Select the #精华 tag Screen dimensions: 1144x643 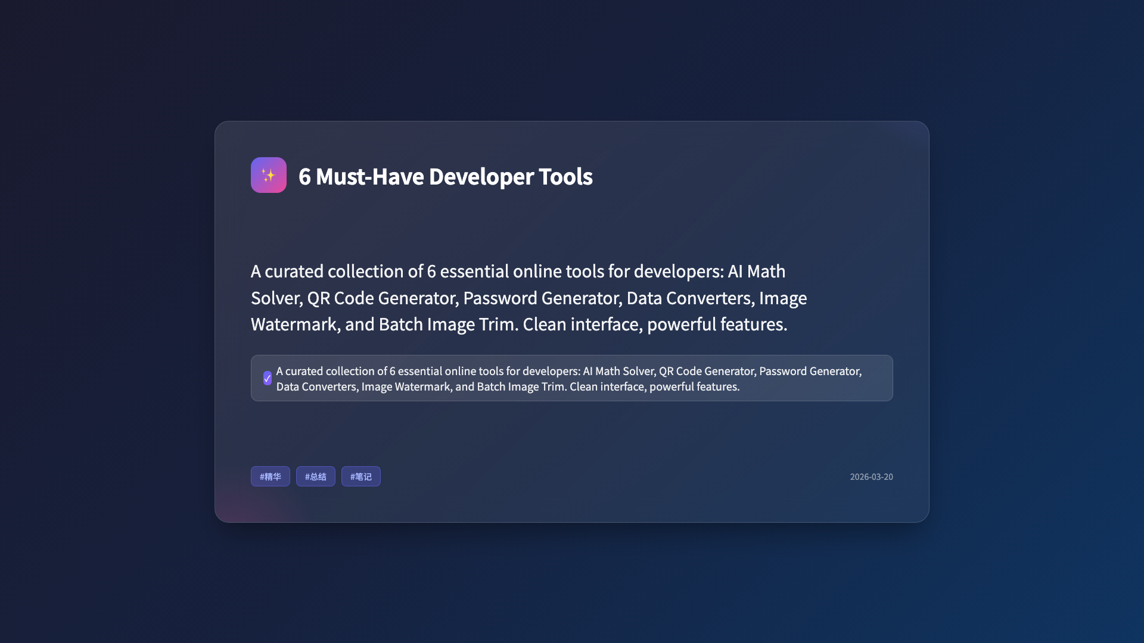pyautogui.click(x=271, y=476)
